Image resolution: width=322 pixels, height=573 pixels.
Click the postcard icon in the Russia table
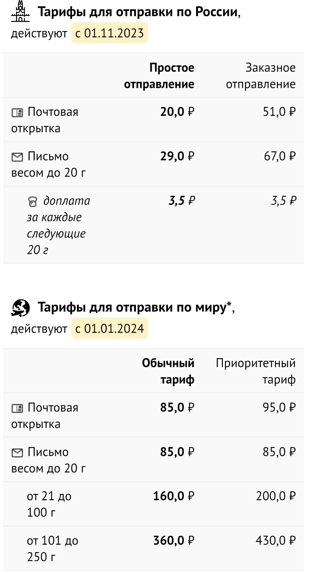click(x=17, y=113)
